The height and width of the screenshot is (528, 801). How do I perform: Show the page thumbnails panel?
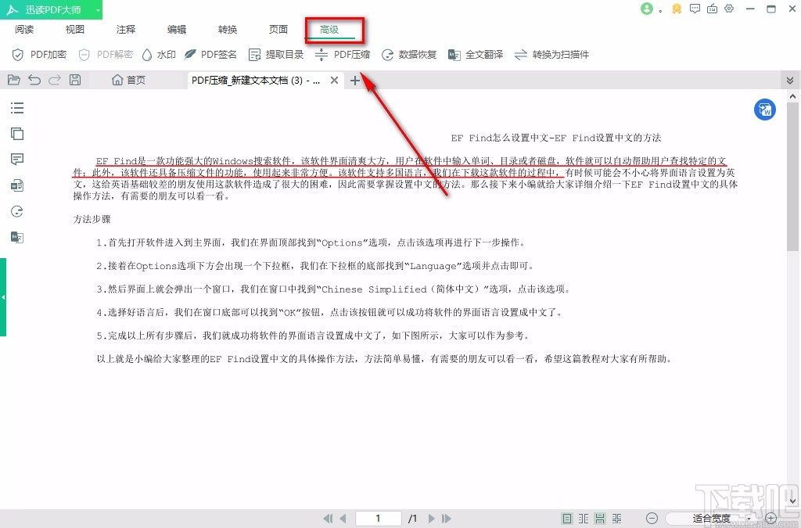[x=16, y=134]
